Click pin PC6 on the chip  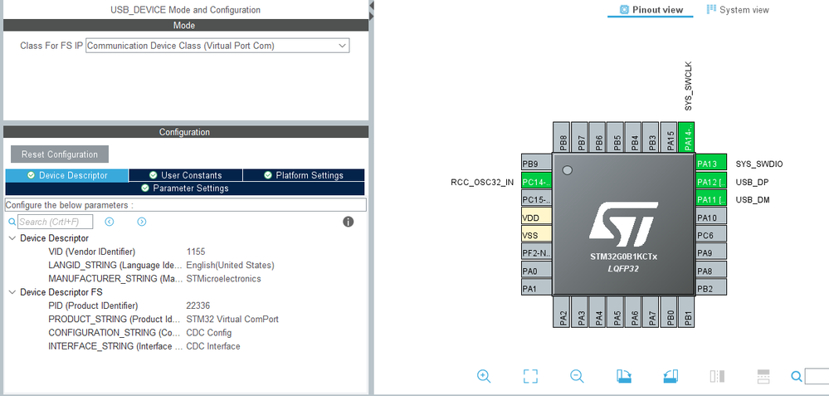[x=710, y=235]
